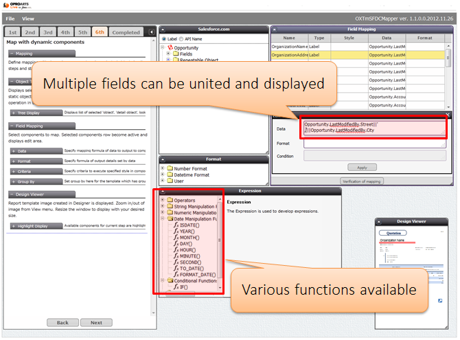This screenshot has width=460, height=340.
Task: Click the Fields folder icon
Action: tap(176, 54)
